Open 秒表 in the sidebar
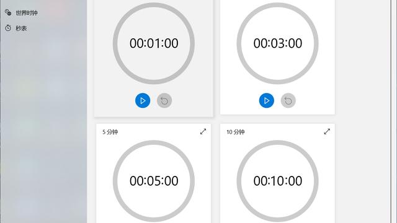 (x=22, y=28)
